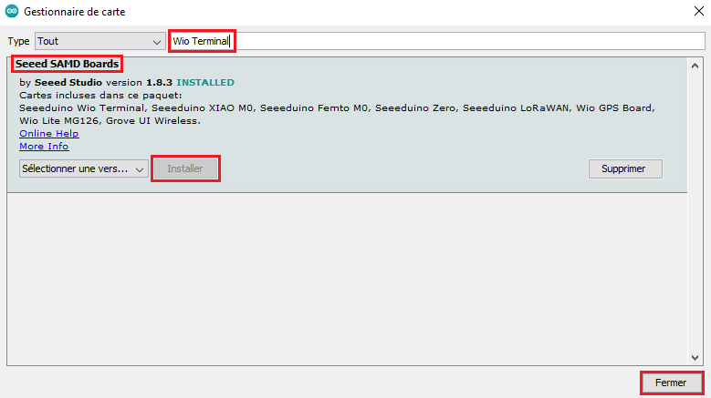The width and height of the screenshot is (711, 398).
Task: Click the search field containing Wio Terminal
Action: [437, 41]
